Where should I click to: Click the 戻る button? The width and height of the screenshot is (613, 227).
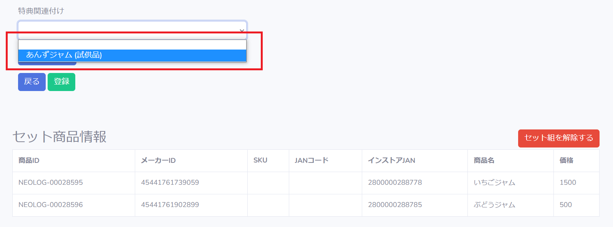pos(32,82)
